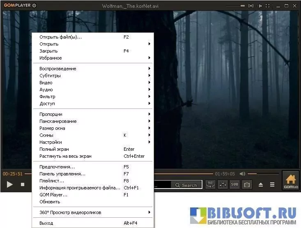Click the GOMlab home button

click(291, 181)
